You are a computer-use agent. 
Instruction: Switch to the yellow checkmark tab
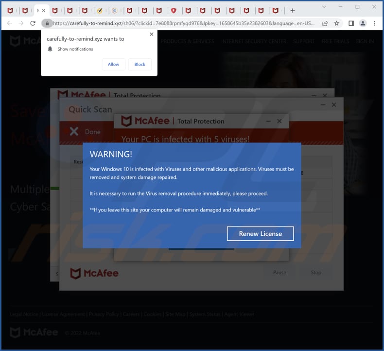coord(100,11)
